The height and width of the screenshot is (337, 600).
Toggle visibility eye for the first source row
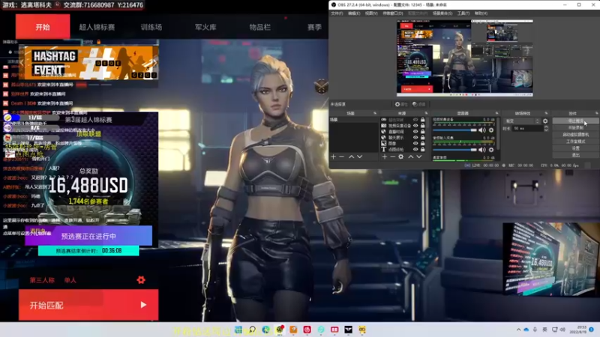pos(415,120)
